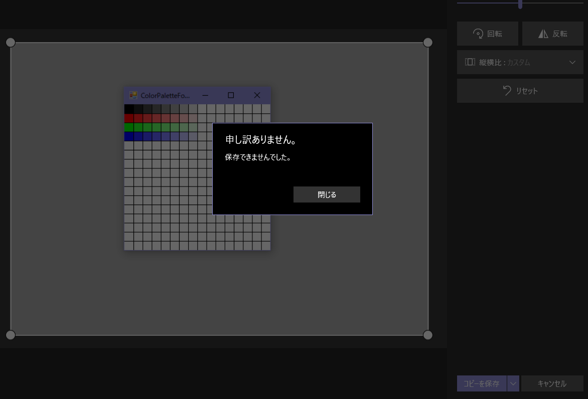The height and width of the screenshot is (399, 588).
Task: Click the ColorPaletteForm app icon in title bar
Action: pyautogui.click(x=133, y=95)
